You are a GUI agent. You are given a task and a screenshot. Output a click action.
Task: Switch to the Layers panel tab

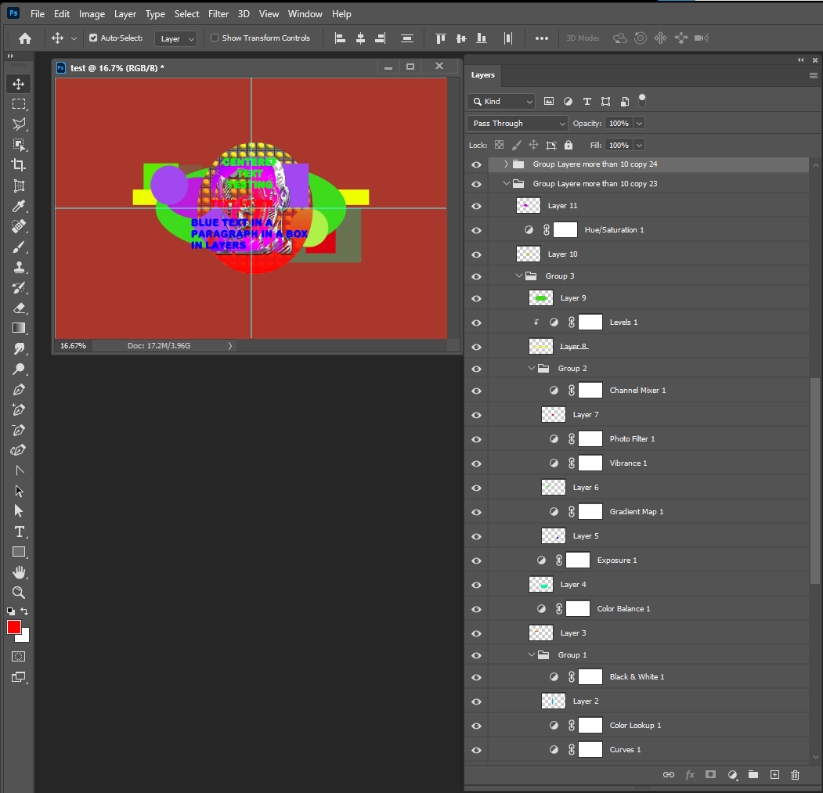click(483, 76)
